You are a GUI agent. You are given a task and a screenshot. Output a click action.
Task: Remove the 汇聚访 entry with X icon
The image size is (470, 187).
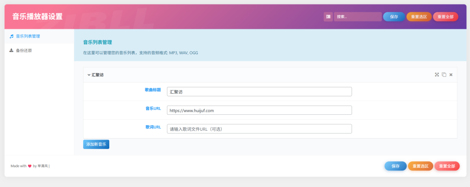[451, 75]
